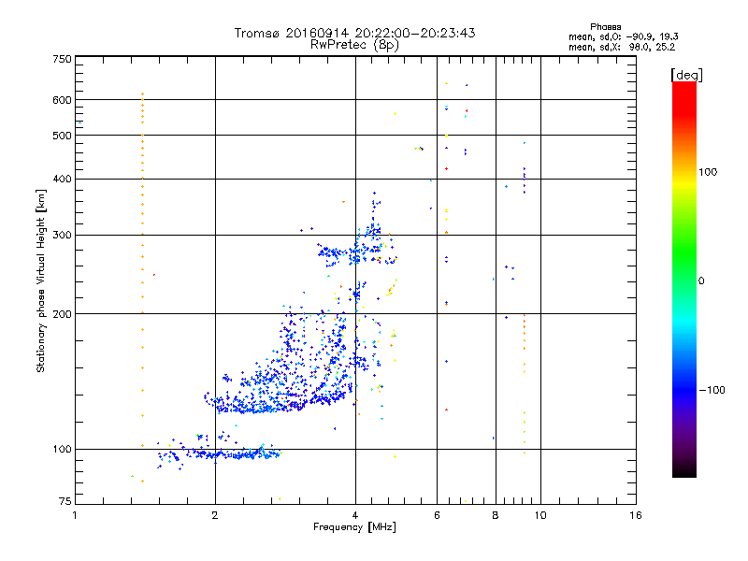
Task: Click the "Frequency [MHz]" axis label
Action: (x=354, y=527)
